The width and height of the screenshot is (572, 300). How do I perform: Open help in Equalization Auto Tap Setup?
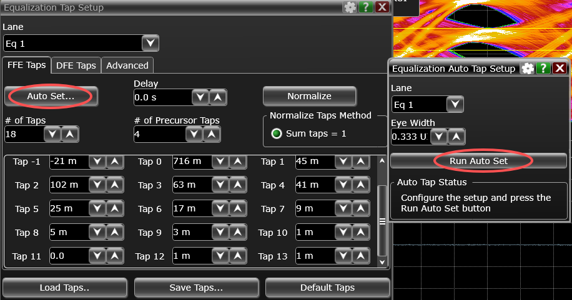pos(543,68)
